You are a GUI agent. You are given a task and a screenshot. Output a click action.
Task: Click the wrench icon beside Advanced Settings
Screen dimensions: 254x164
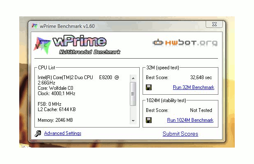38,133
